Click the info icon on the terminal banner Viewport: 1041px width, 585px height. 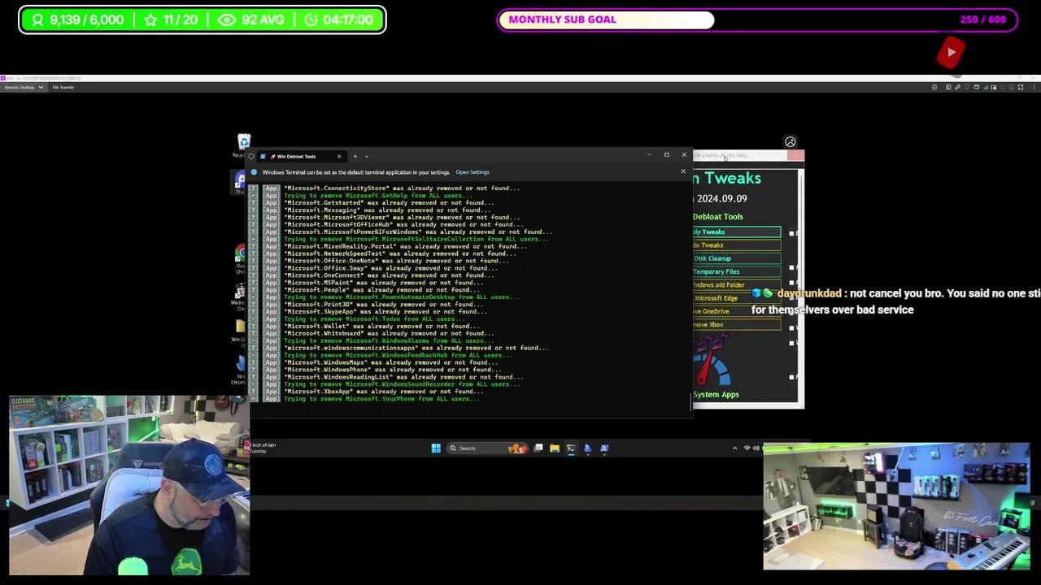[254, 171]
